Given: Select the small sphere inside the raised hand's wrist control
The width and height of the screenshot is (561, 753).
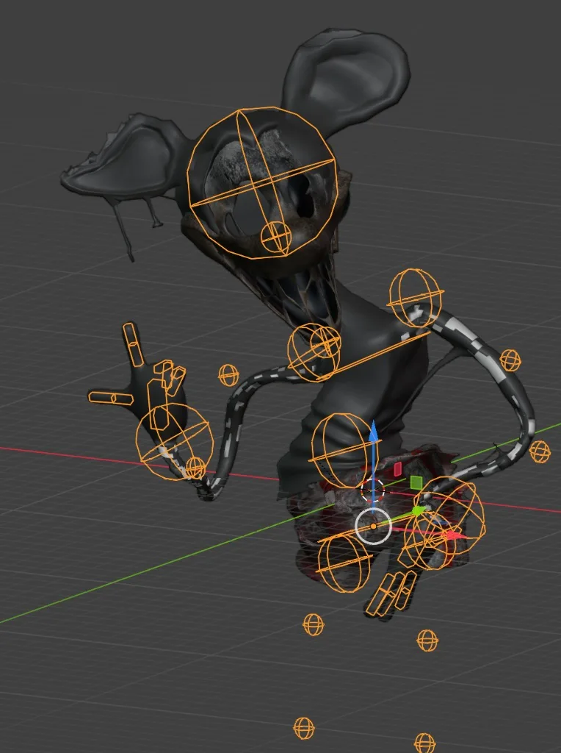Looking at the screenshot, I should point(195,468).
